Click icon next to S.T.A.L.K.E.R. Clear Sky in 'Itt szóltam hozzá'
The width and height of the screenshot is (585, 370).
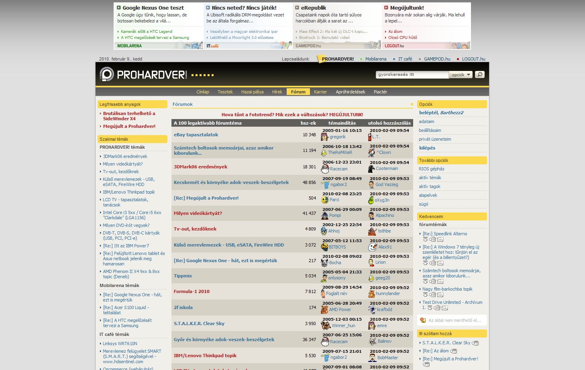click(475, 343)
